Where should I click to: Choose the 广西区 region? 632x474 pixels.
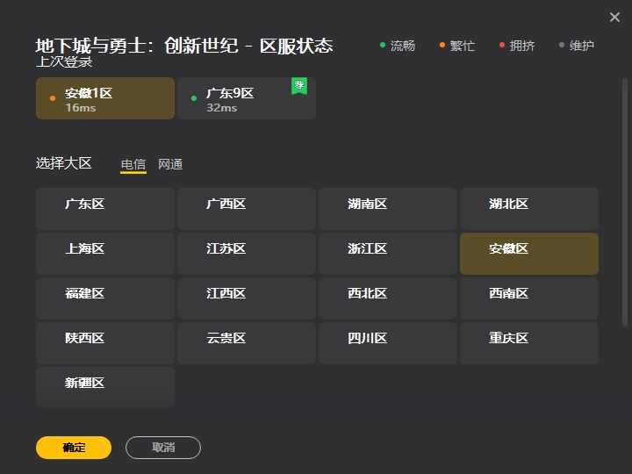[247, 209]
